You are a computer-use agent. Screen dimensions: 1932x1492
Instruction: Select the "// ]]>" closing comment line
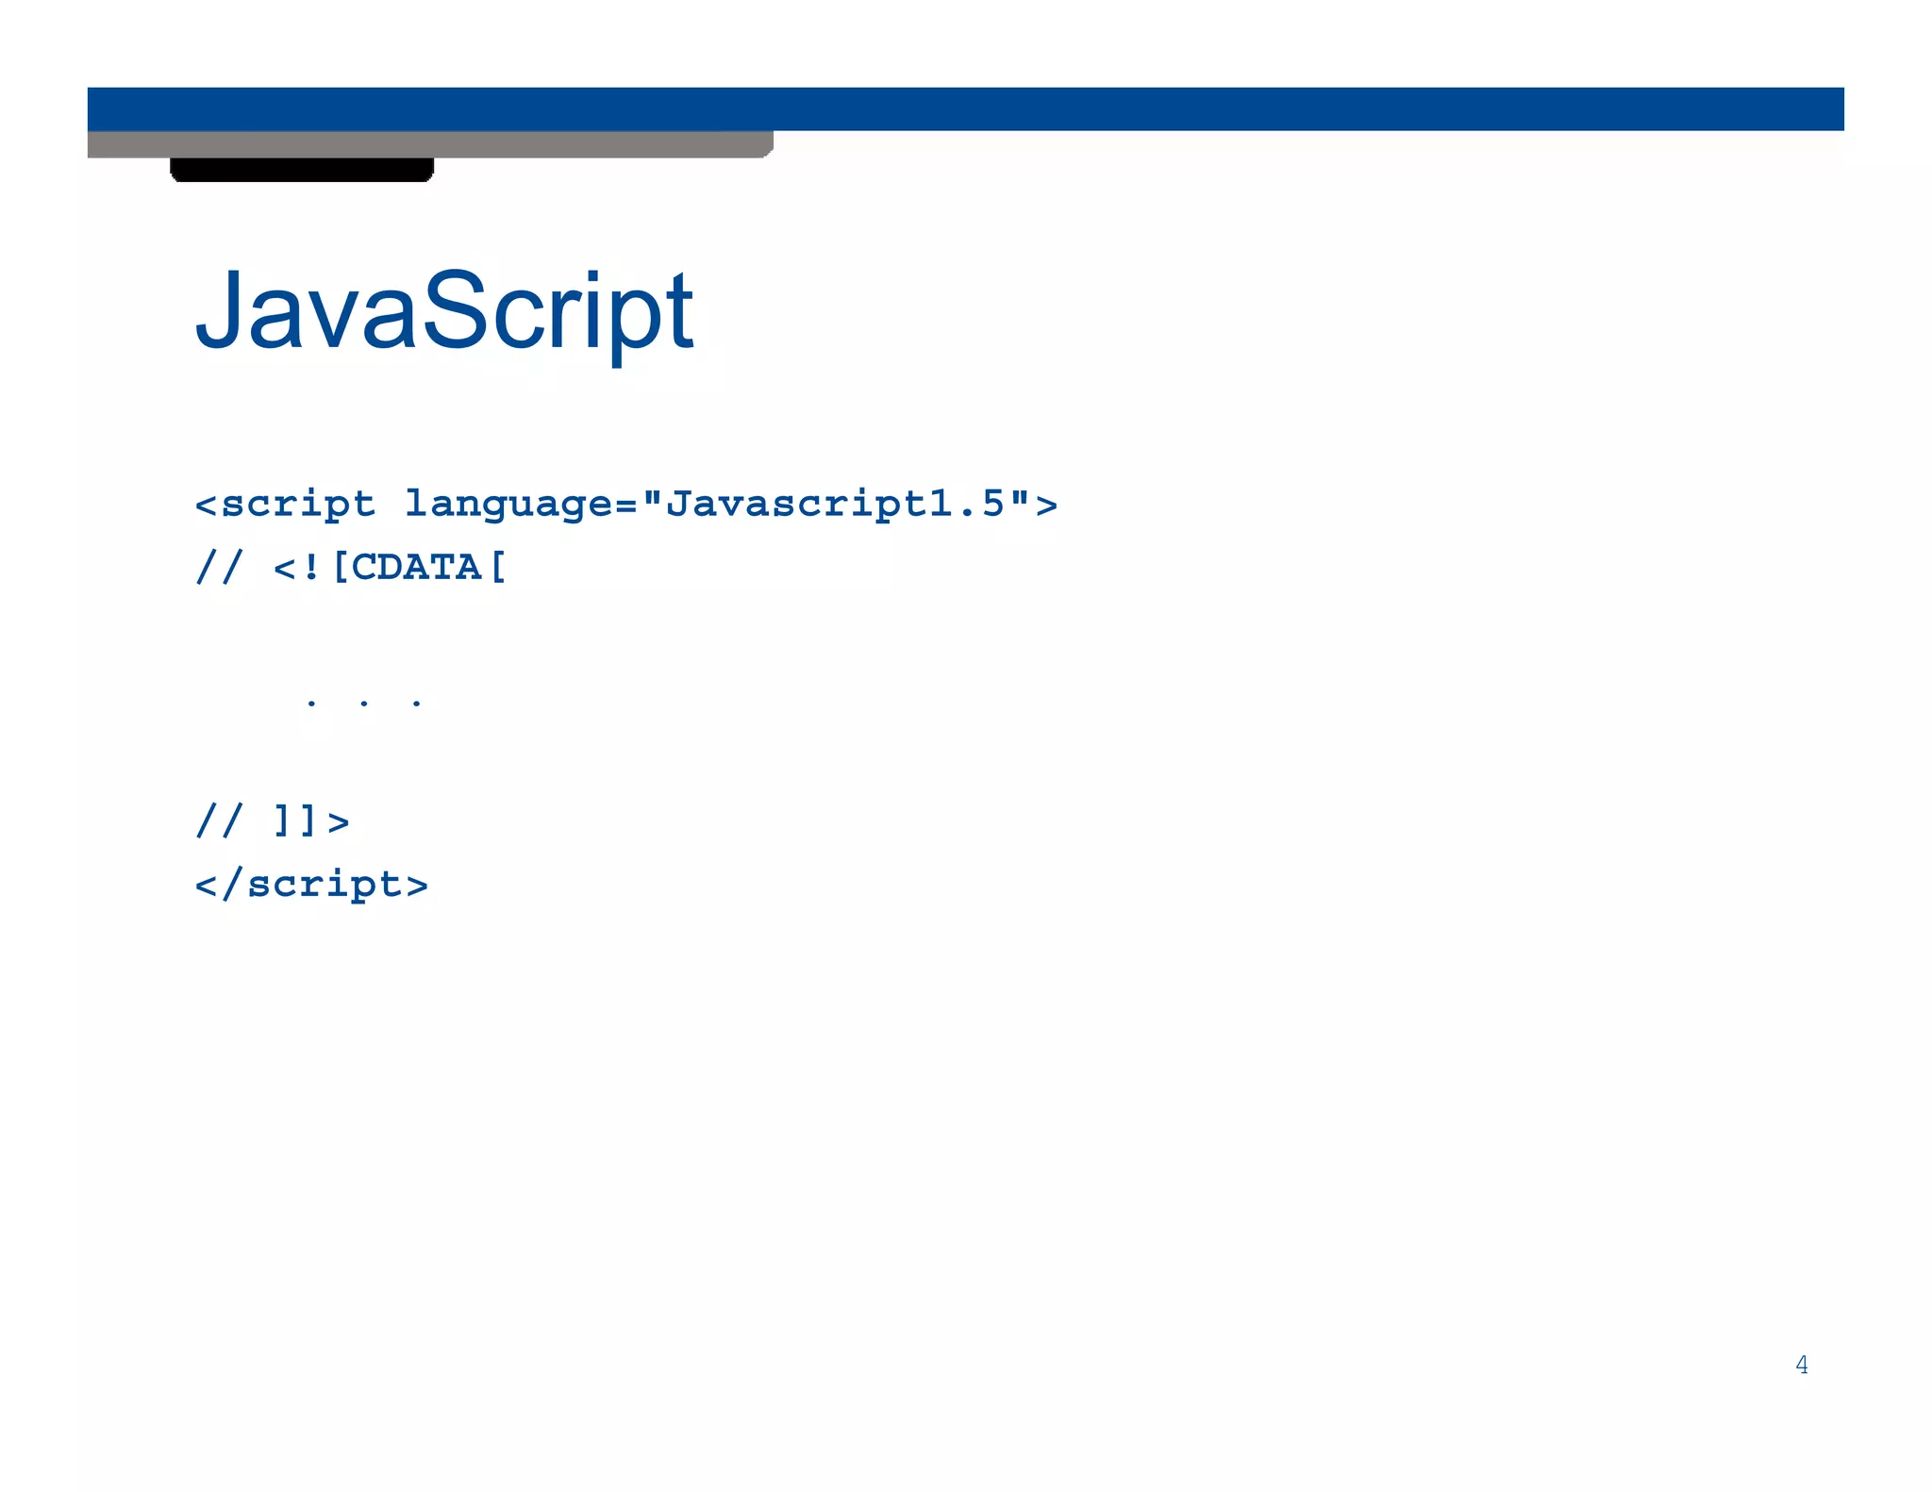pos(273,821)
